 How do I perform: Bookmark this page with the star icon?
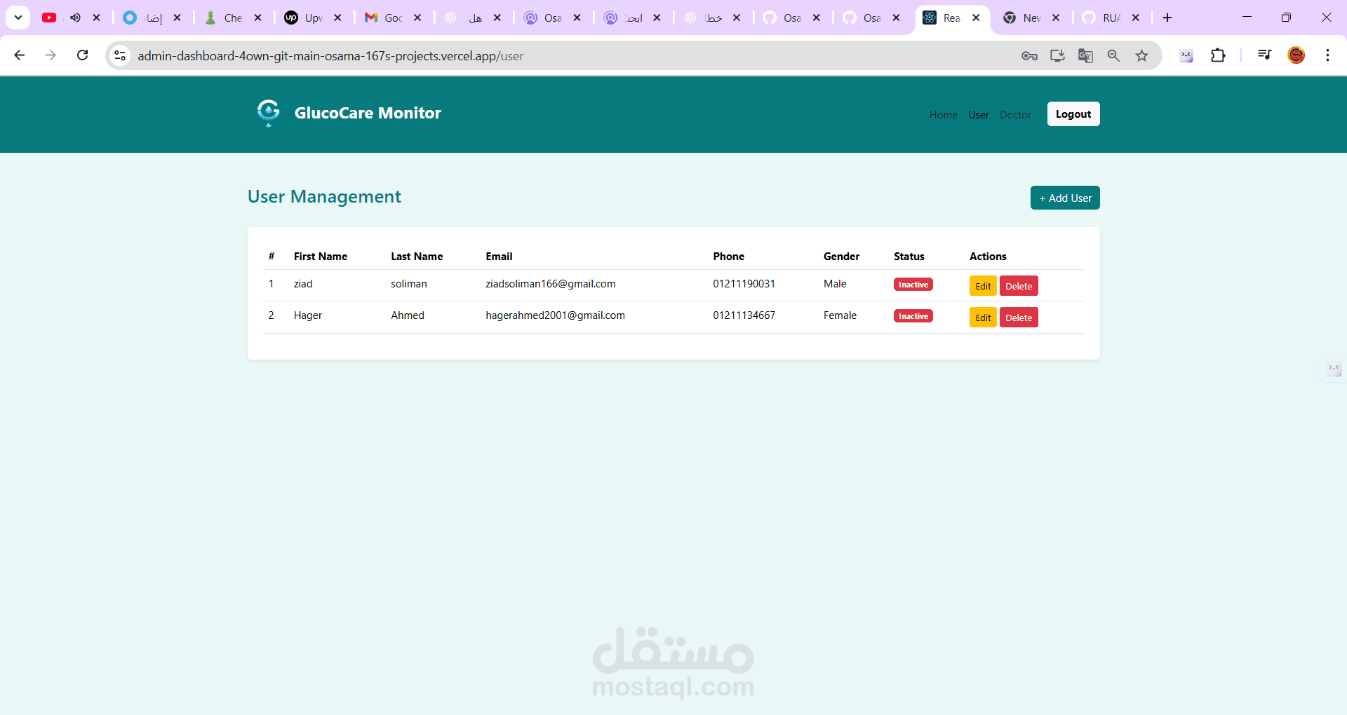[1142, 55]
